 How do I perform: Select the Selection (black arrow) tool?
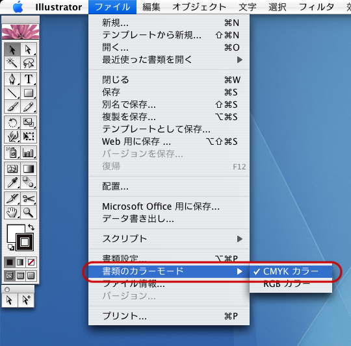coord(12,49)
